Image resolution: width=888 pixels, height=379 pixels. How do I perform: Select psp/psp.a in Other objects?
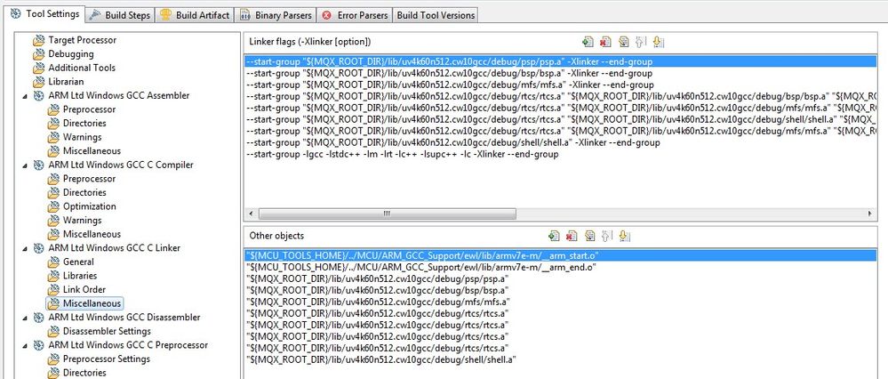click(561, 278)
